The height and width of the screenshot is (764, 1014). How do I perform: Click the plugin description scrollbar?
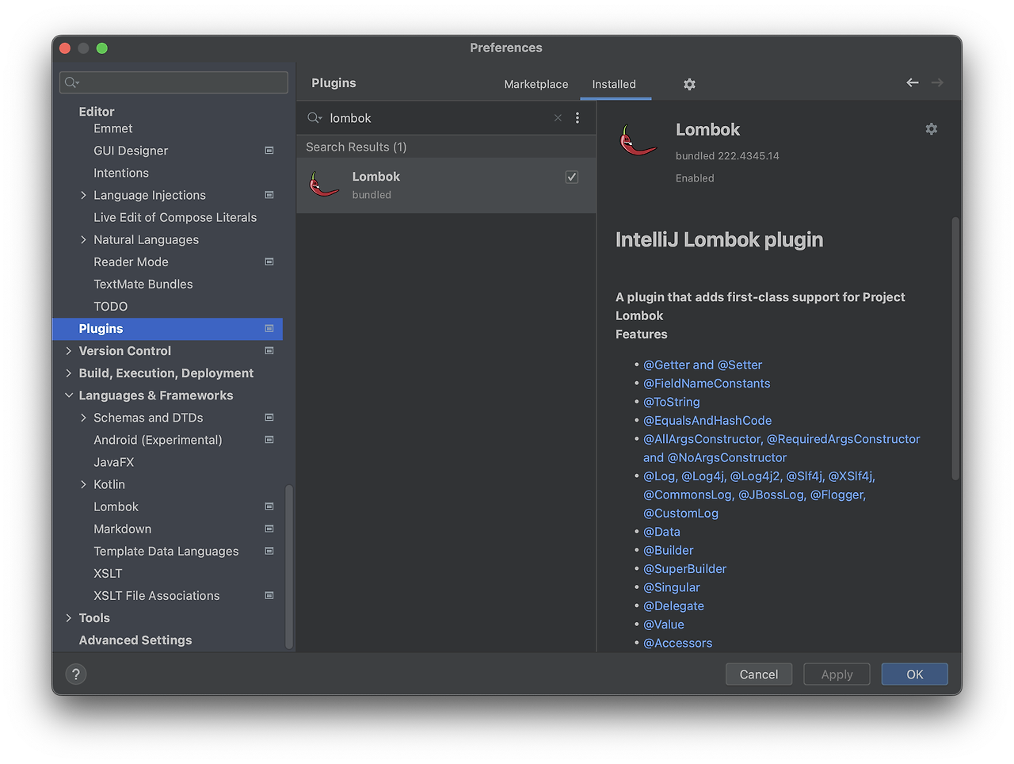point(955,348)
